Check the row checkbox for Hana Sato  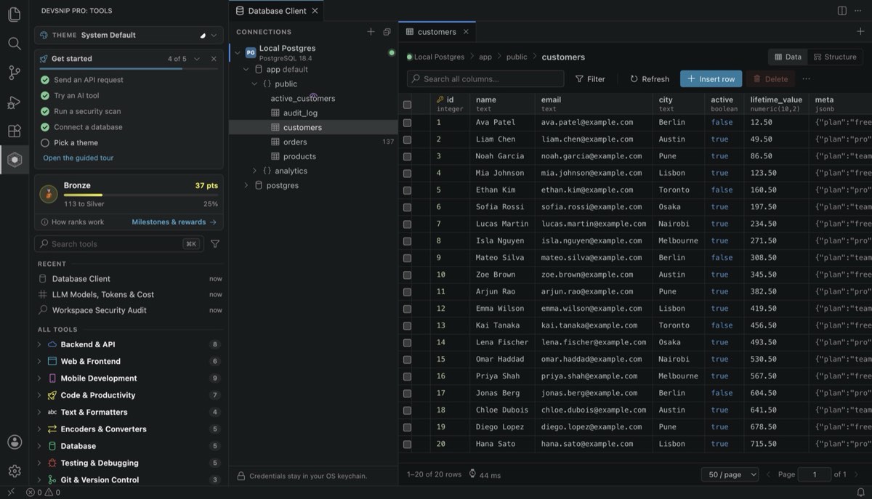point(407,445)
